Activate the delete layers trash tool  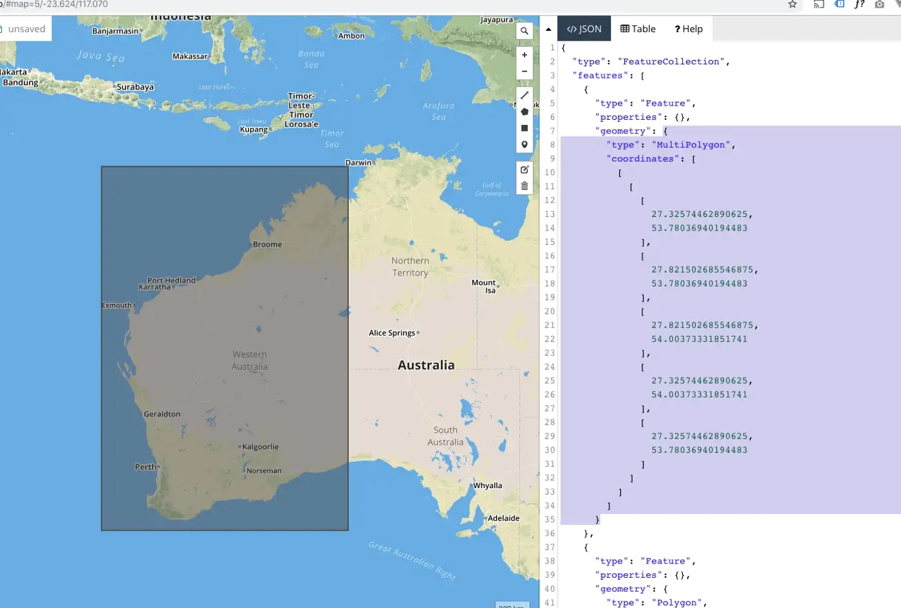click(525, 186)
